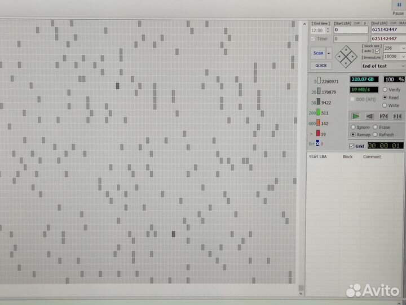Open the block size 256 dropdown
Screen dimensions: 406x305
403,48
